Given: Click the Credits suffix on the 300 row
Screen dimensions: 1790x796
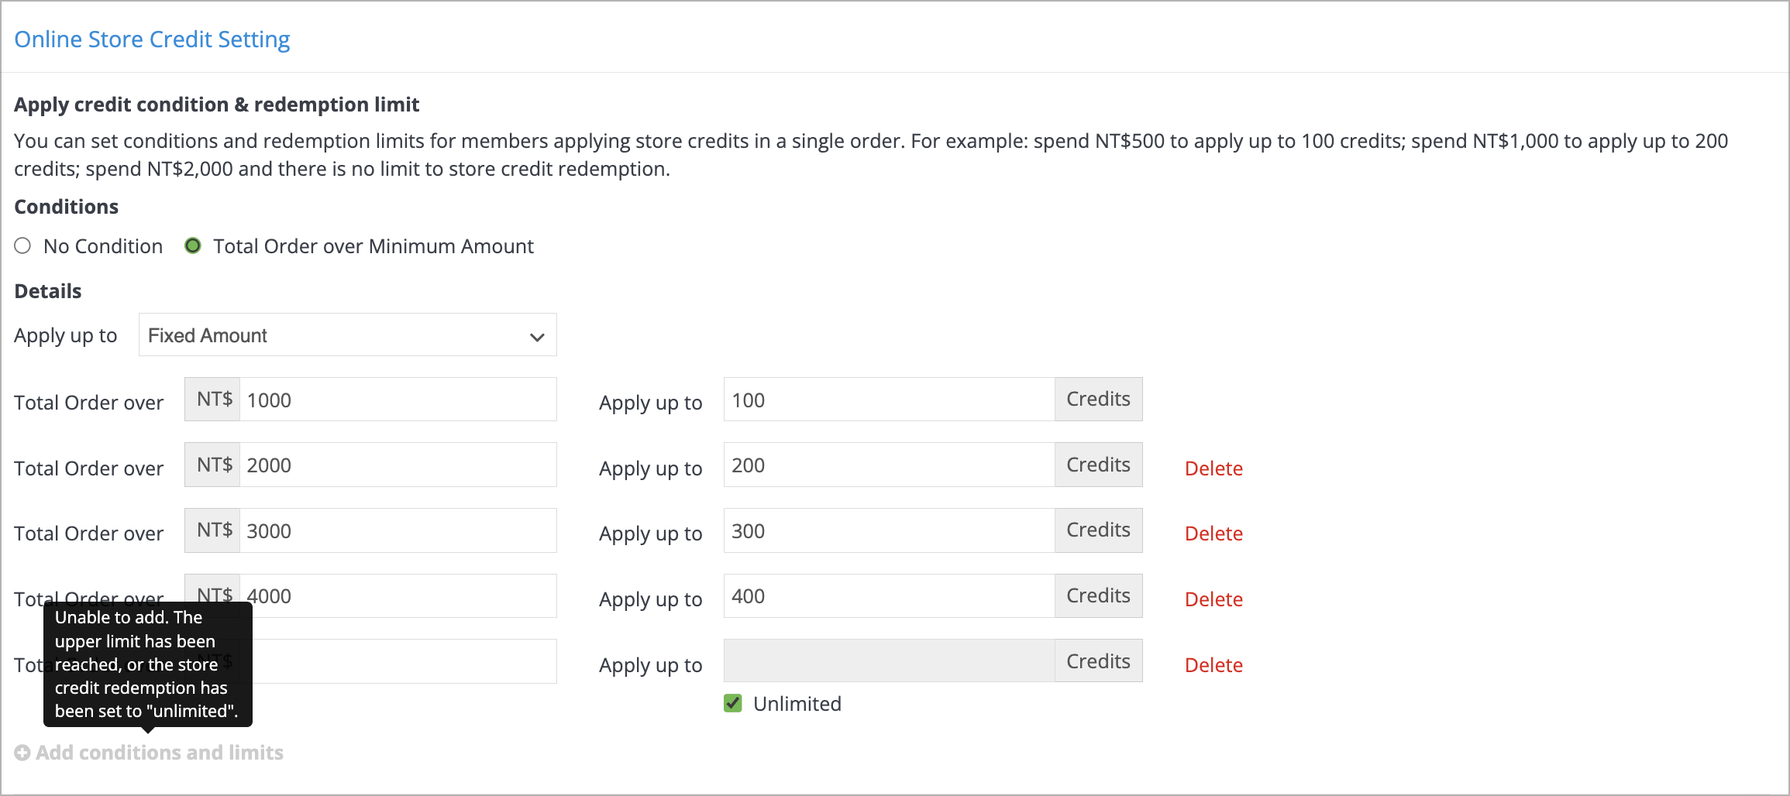Looking at the screenshot, I should 1098,530.
